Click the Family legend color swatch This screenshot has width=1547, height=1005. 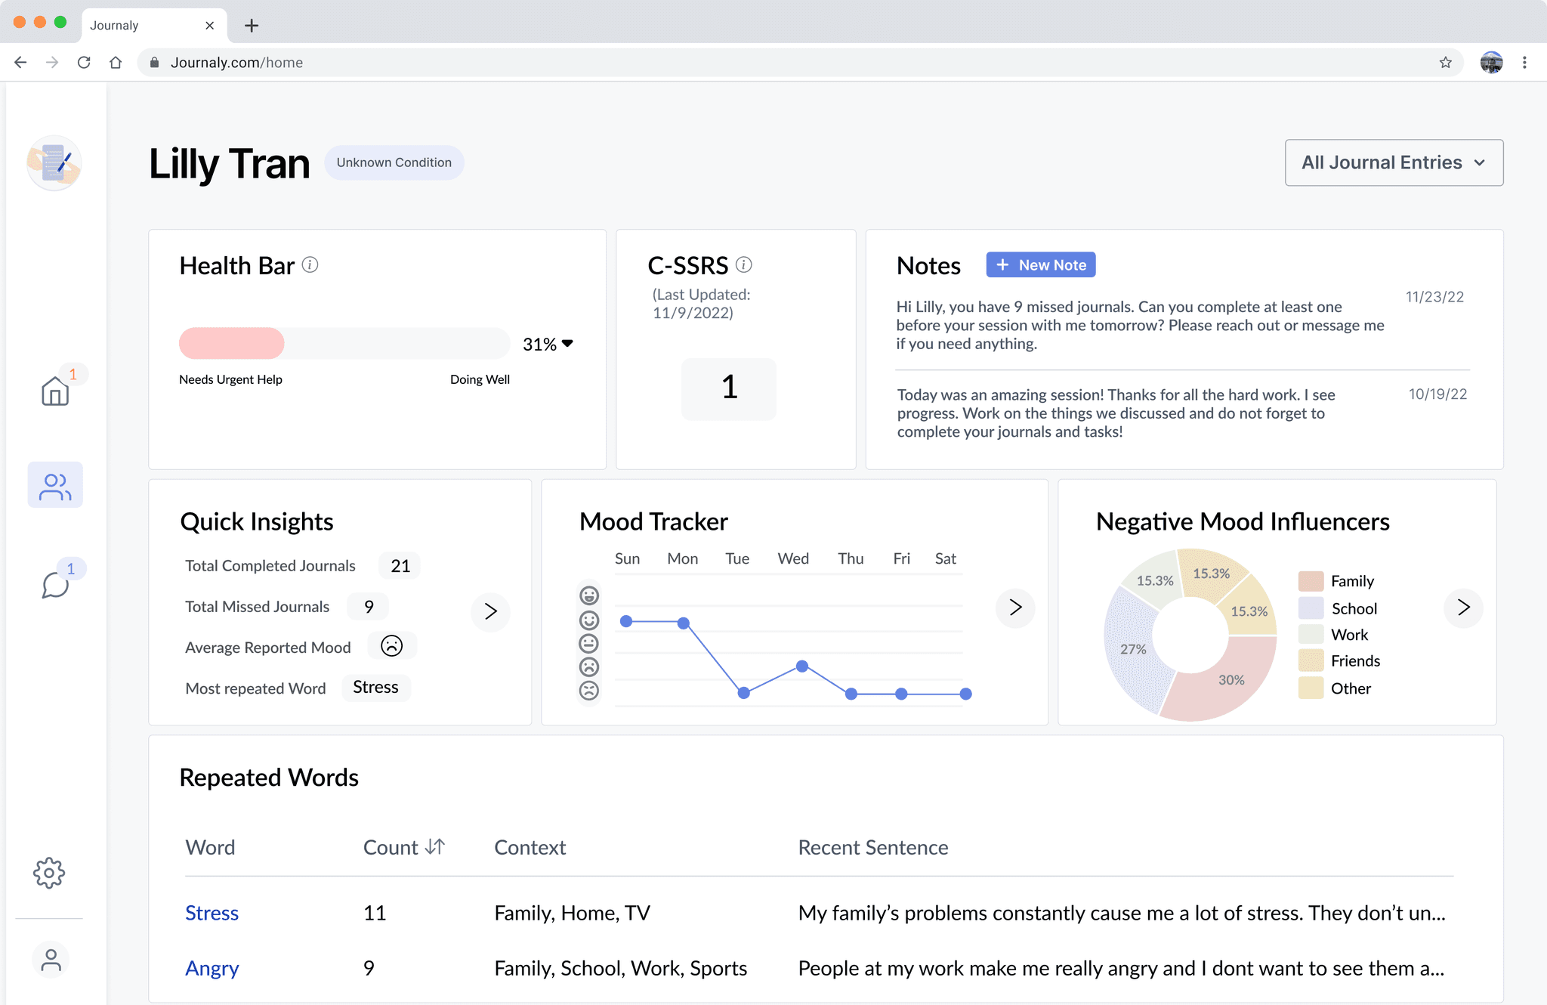pos(1311,581)
